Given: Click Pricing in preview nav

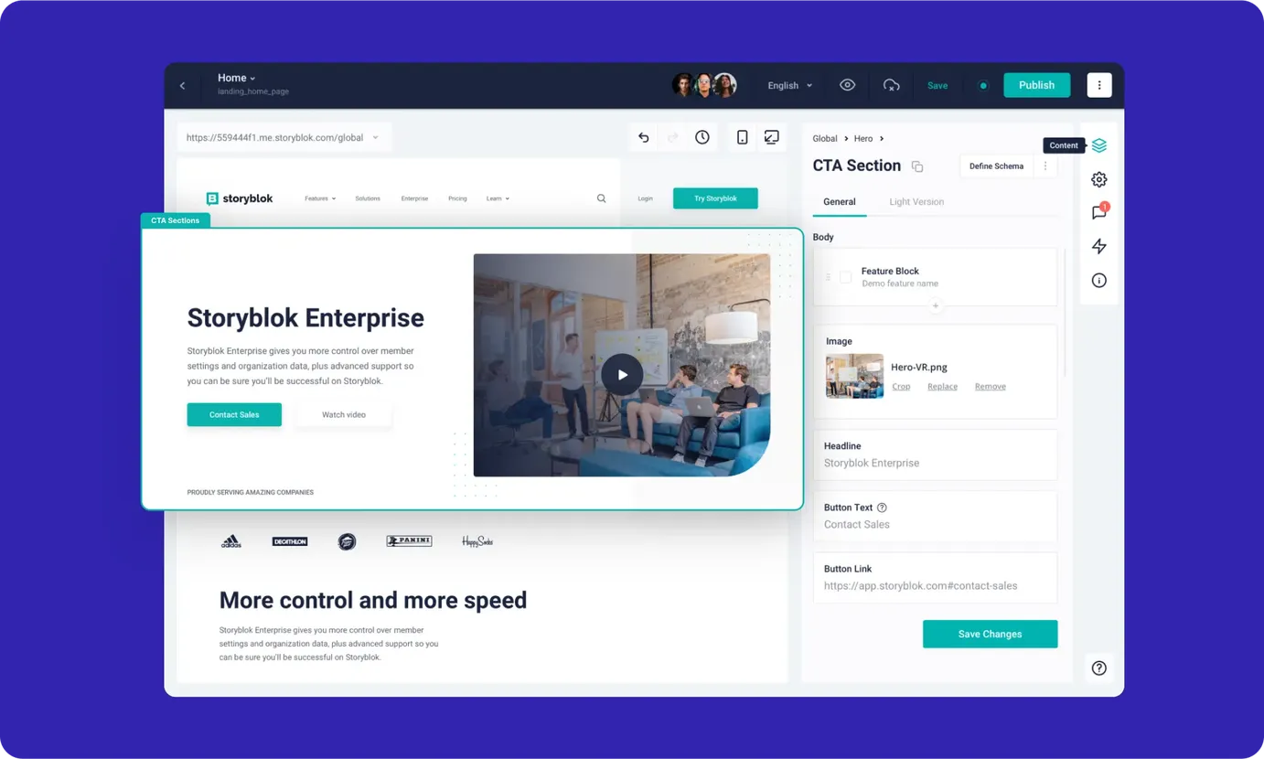Looking at the screenshot, I should [x=457, y=198].
